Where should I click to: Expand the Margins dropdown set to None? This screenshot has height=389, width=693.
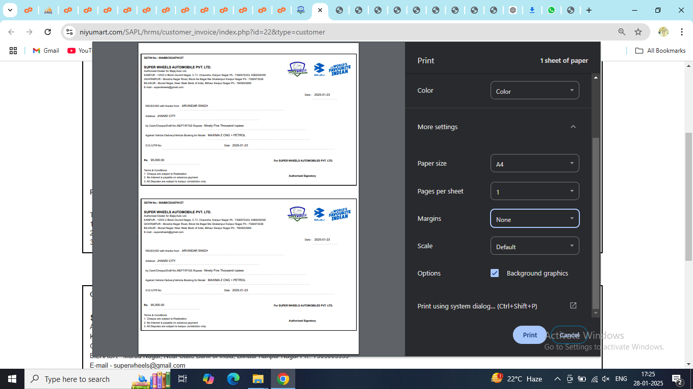(534, 219)
